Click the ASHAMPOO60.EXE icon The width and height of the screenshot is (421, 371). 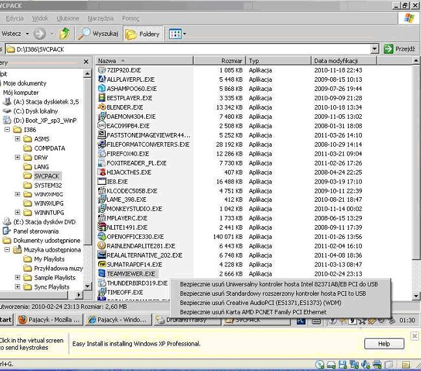[102, 88]
